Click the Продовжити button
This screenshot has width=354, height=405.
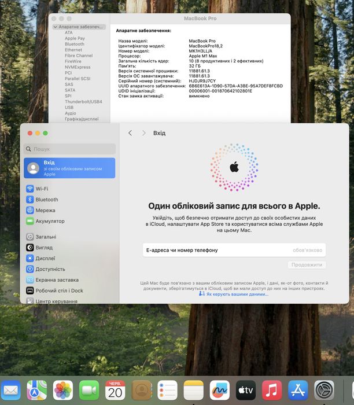(x=307, y=265)
